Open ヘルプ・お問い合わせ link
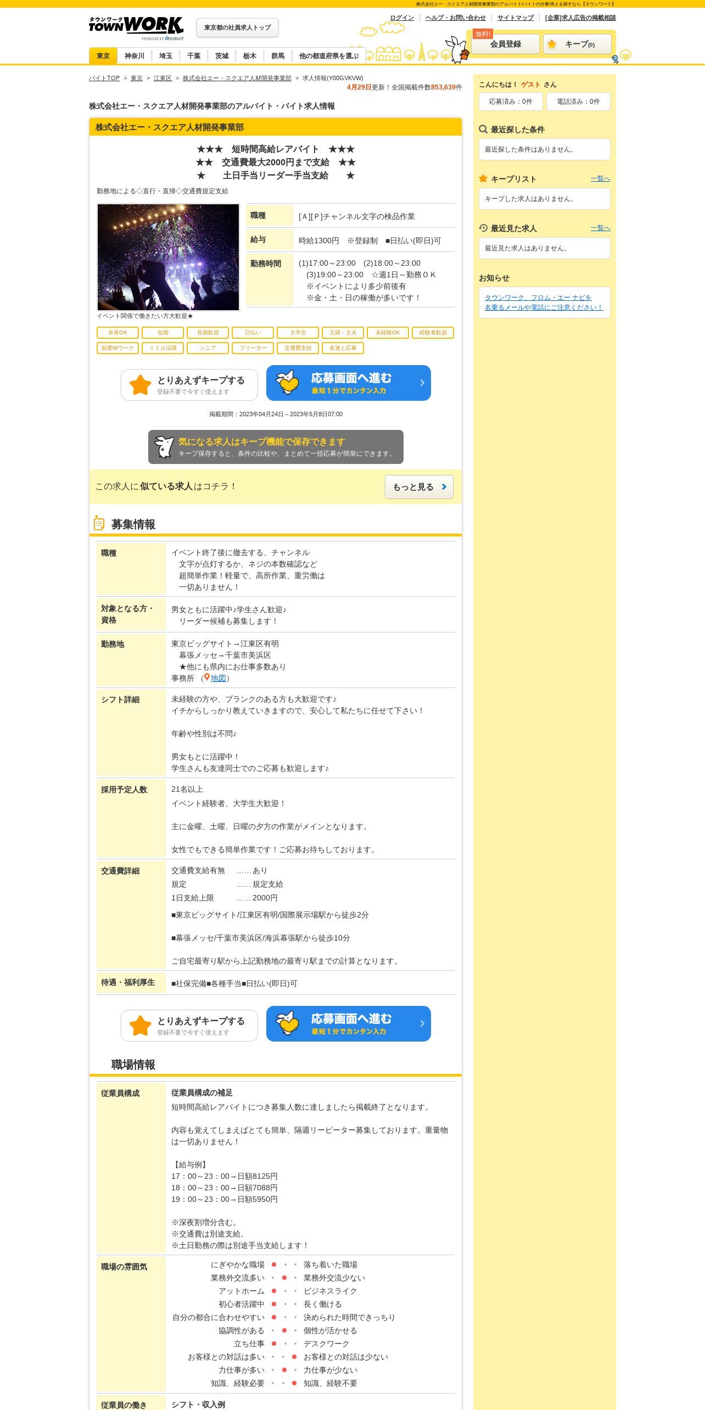Screen dimensions: 705x1410 coord(456,18)
